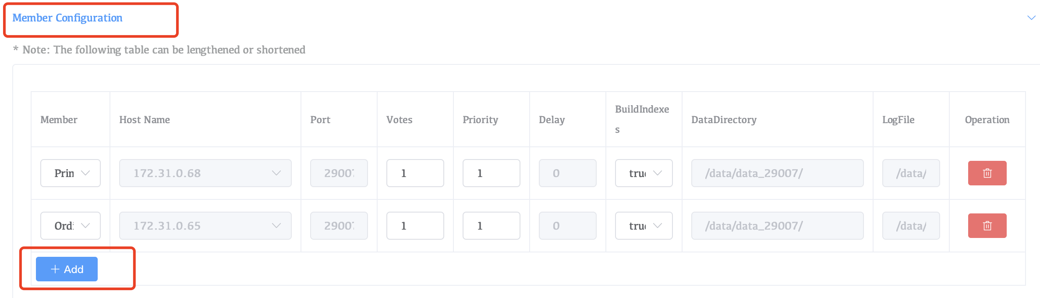1040x298 pixels.
Task: Click DataDirectory field in first row
Action: [777, 173]
